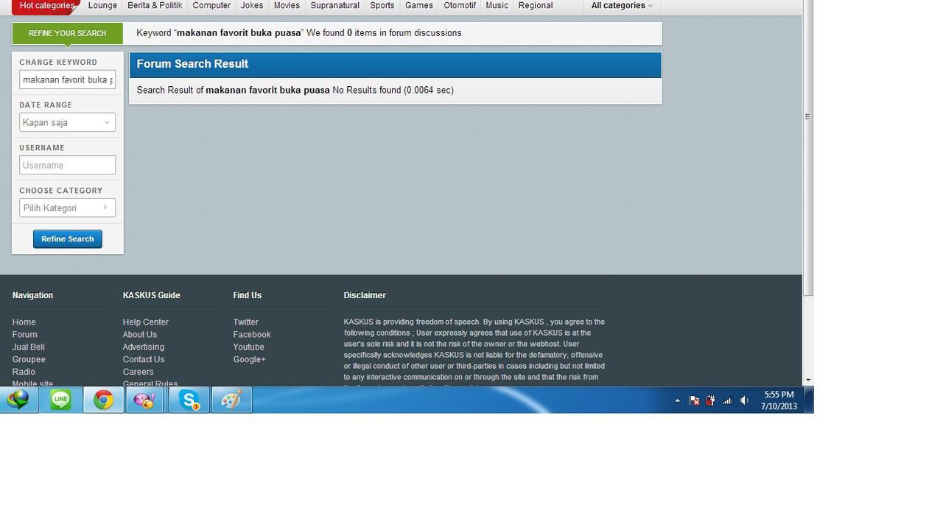The width and height of the screenshot is (943, 530).
Task: Open Skype from the taskbar
Action: pyautogui.click(x=189, y=400)
